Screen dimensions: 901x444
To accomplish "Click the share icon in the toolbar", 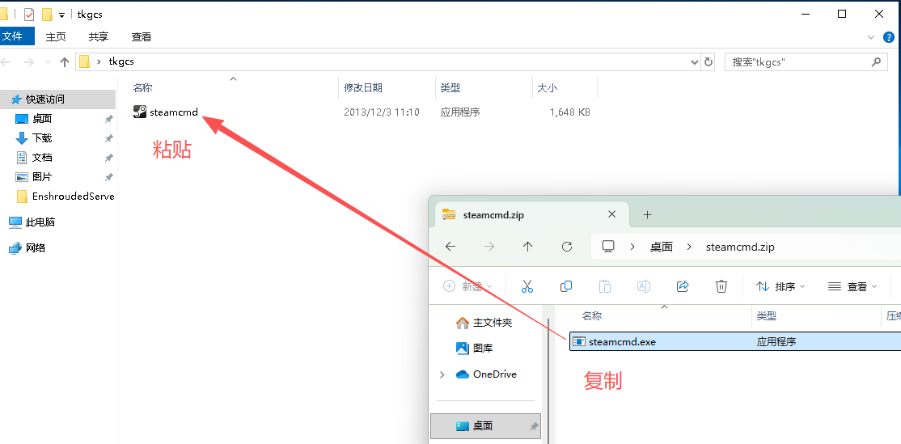I will click(x=683, y=286).
